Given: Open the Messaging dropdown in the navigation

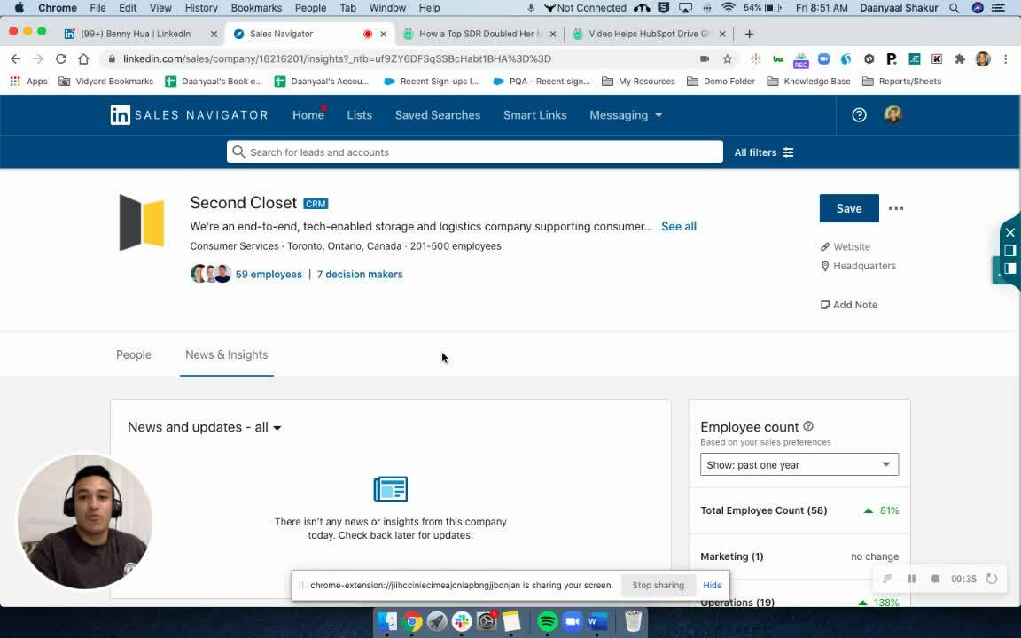Looking at the screenshot, I should click(626, 115).
